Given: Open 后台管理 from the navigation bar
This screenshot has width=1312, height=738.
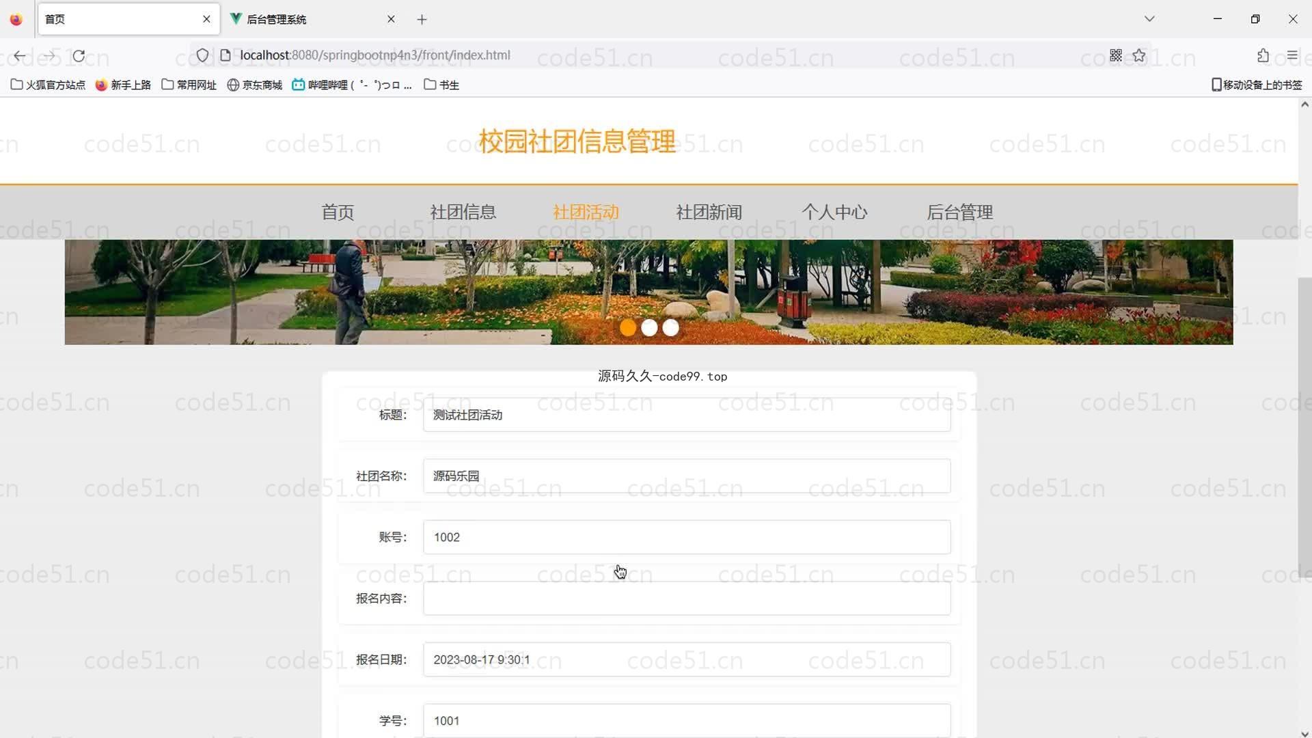Looking at the screenshot, I should pyautogui.click(x=959, y=213).
